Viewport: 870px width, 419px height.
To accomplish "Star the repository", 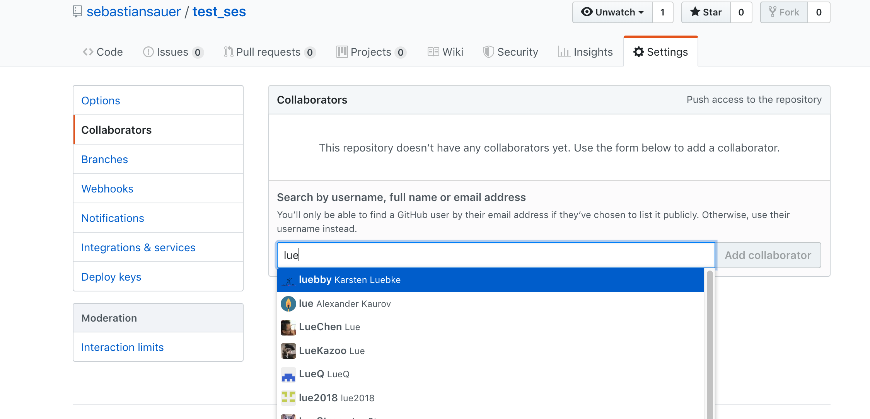I will click(x=706, y=12).
